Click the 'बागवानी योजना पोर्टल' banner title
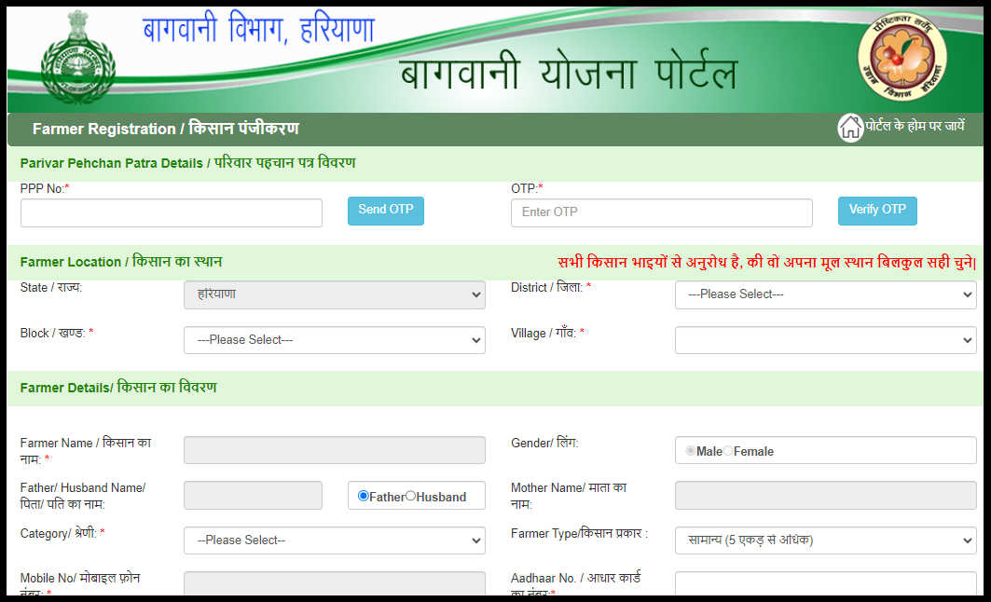Screen dimensions: 991x602 pyautogui.click(x=568, y=73)
